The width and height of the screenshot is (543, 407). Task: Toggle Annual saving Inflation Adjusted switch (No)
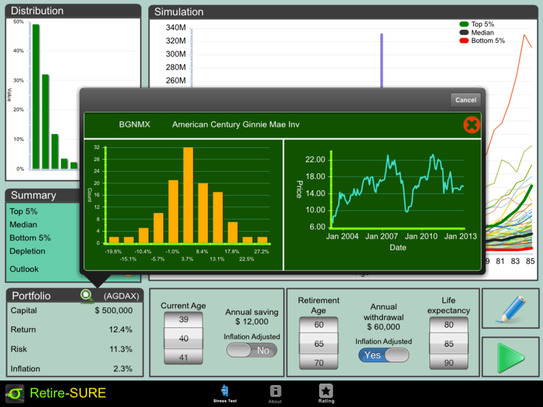coord(252,350)
